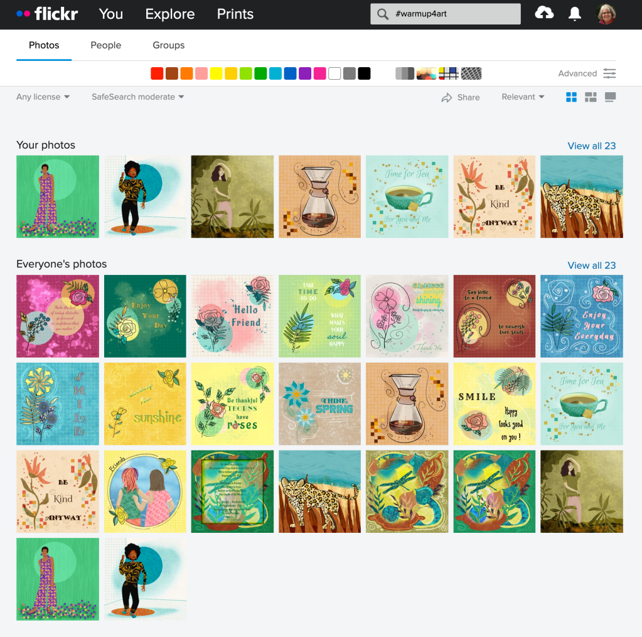642x637 pixels.
Task: Click the Flickr logo
Action: point(47,14)
